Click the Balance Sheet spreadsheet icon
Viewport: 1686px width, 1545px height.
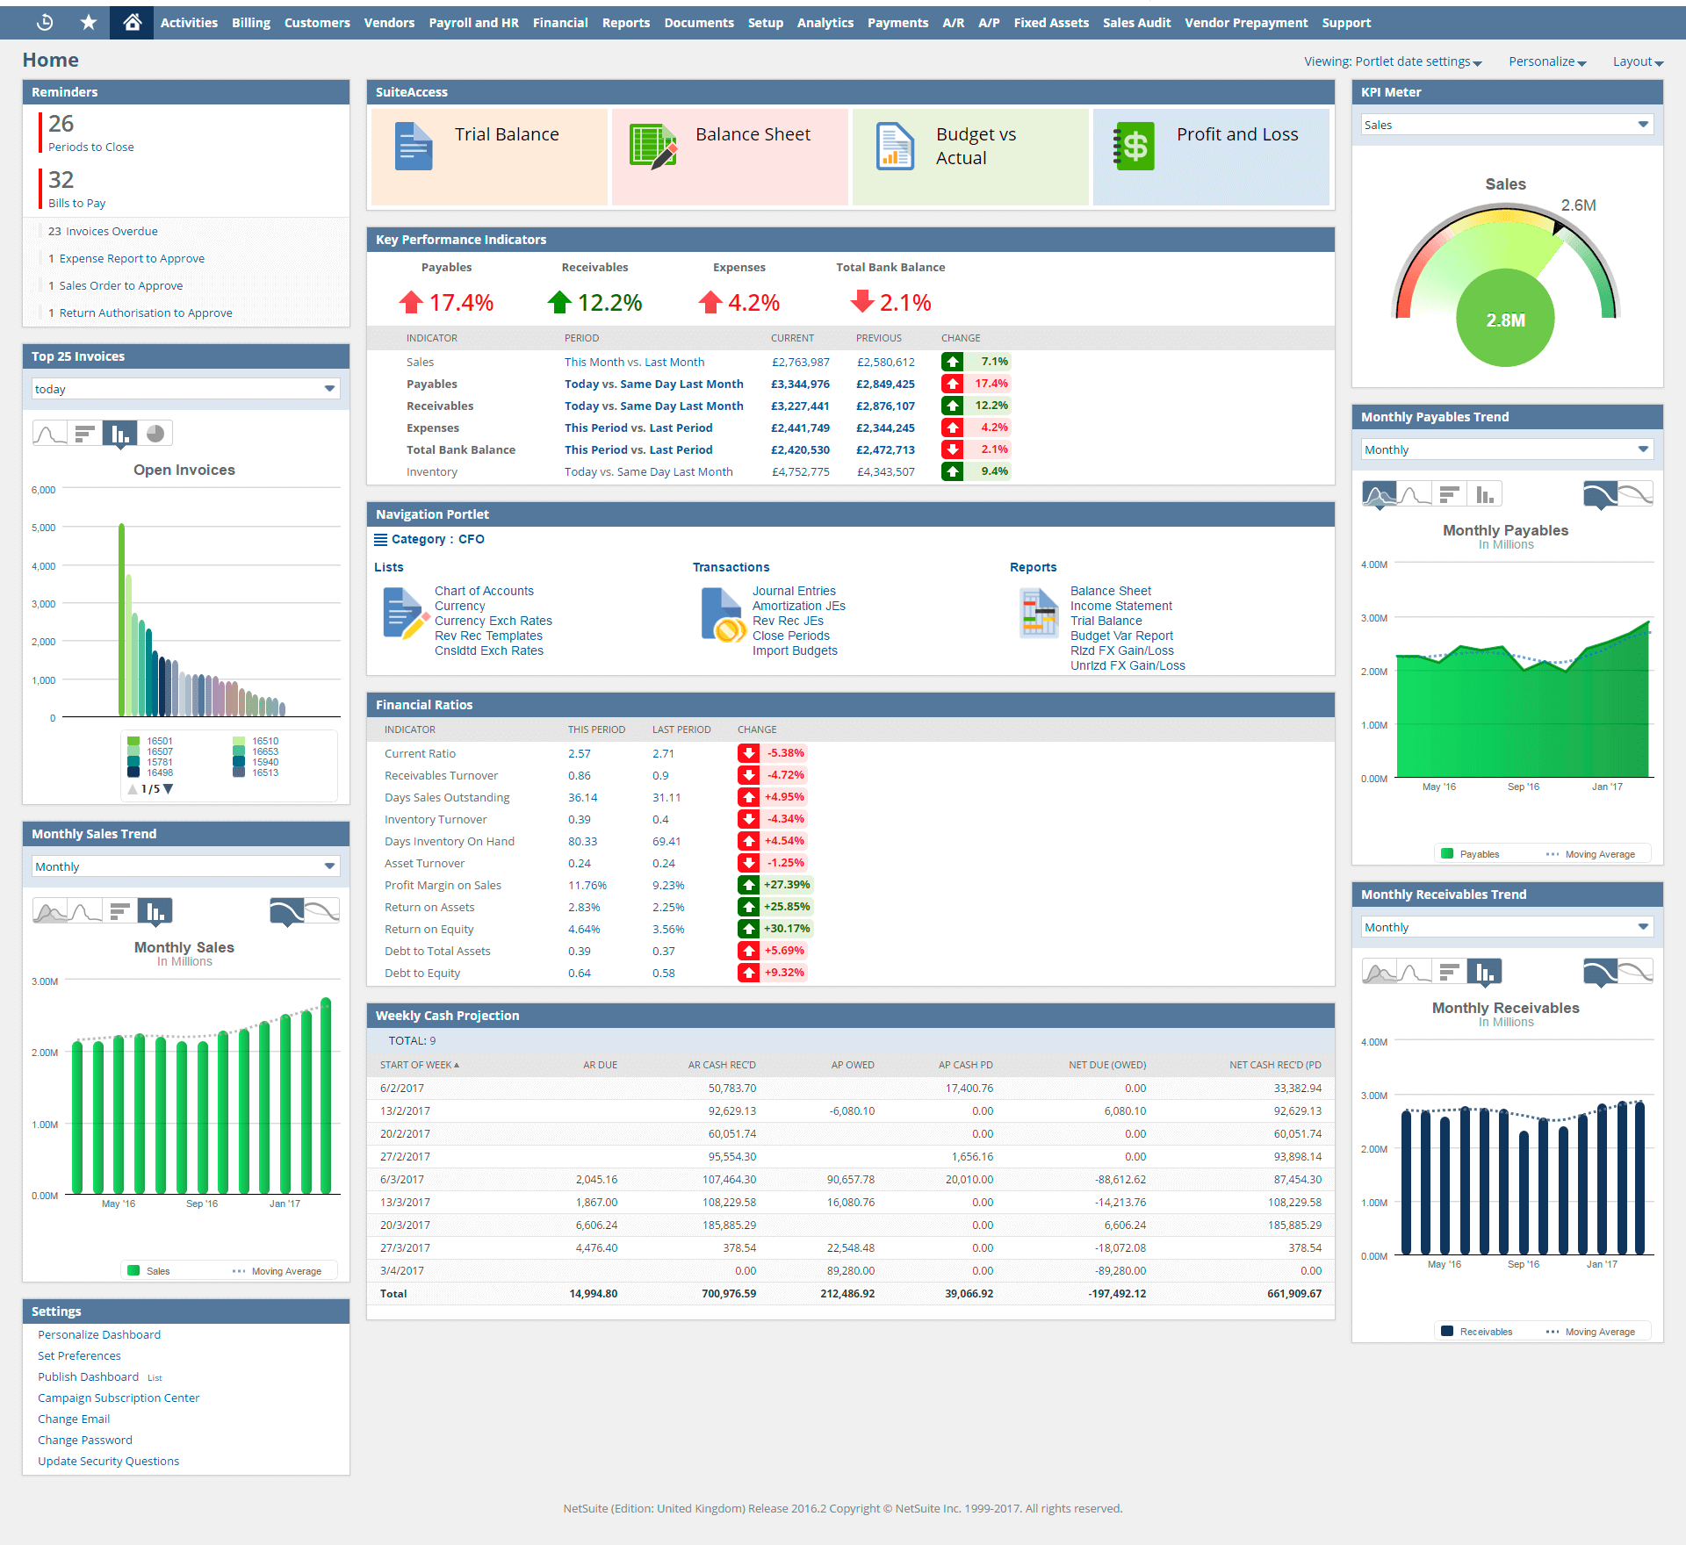click(653, 147)
